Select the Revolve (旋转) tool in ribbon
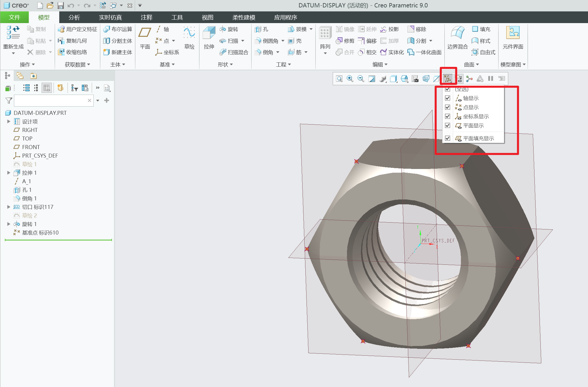Image resolution: width=588 pixels, height=387 pixels. coord(229,29)
